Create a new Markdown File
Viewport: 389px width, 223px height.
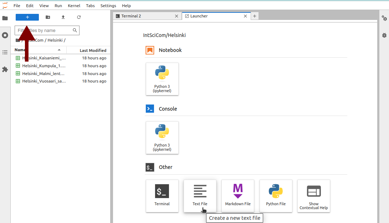[238, 196]
